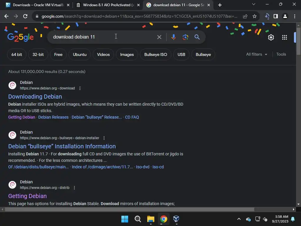301x226 pixels.
Task: Reload the page with the refresh icon
Action: (25, 16)
